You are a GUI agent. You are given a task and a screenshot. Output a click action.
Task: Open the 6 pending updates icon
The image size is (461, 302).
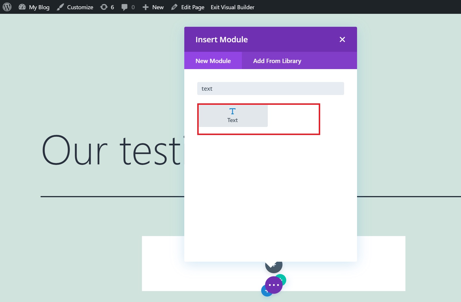tap(107, 7)
